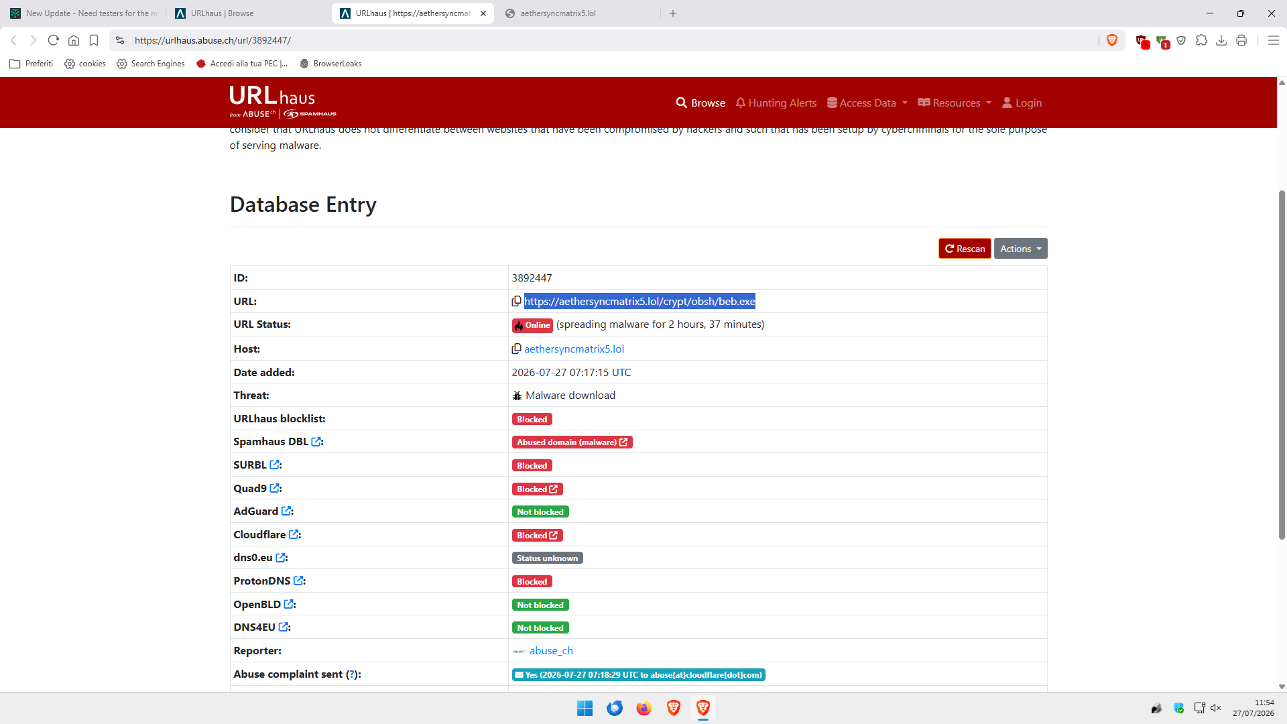
Task: Click the Quad9 Blocked badge
Action: tap(537, 489)
